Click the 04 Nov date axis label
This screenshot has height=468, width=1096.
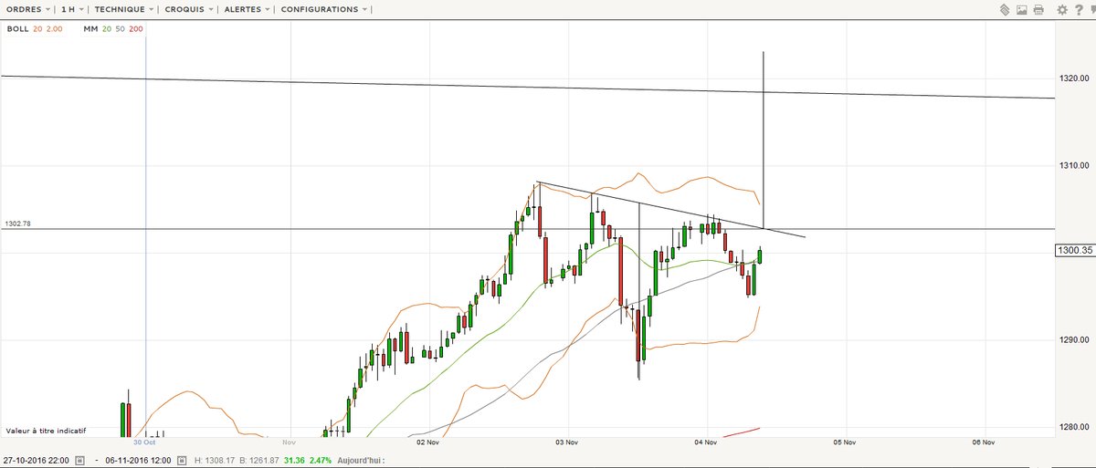tap(706, 442)
